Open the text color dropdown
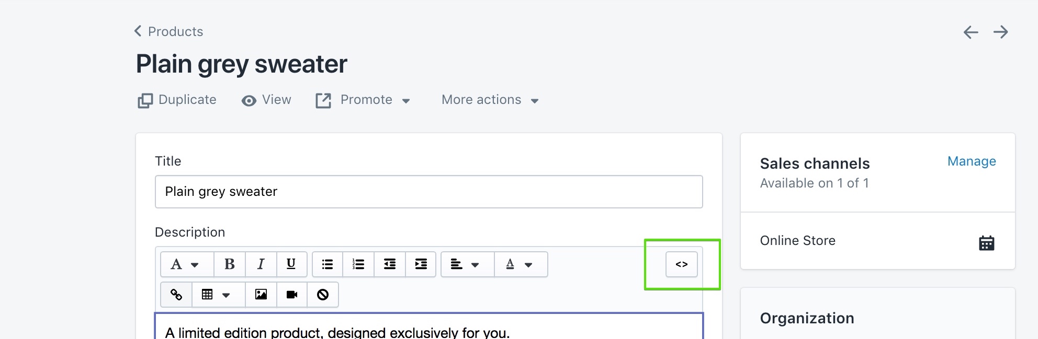This screenshot has width=1038, height=339. tap(521, 264)
